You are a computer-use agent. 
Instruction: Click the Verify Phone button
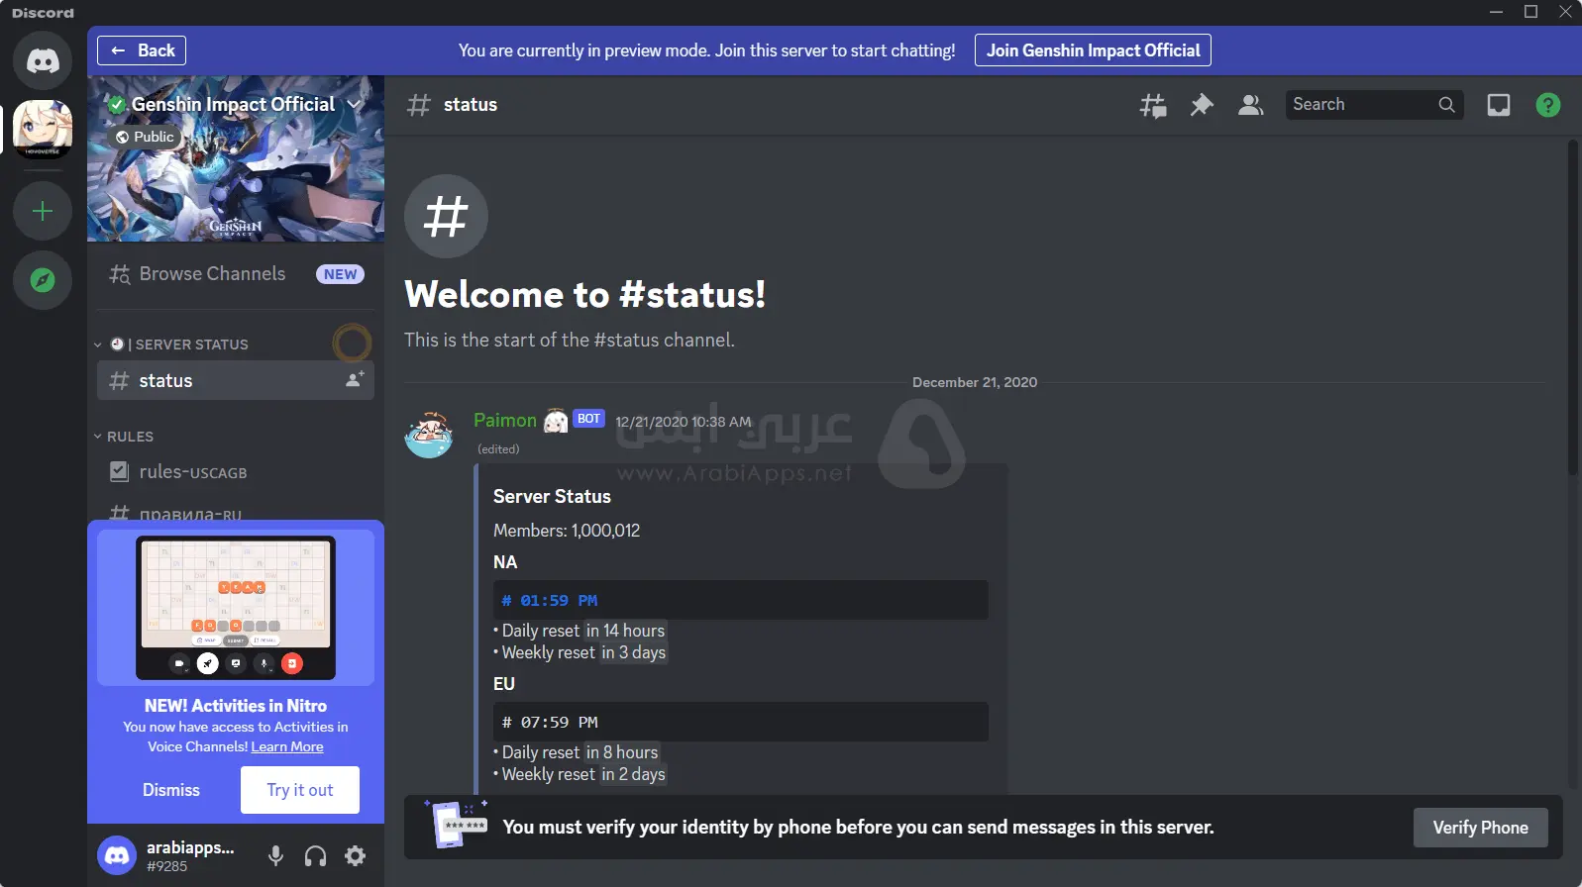tap(1480, 828)
